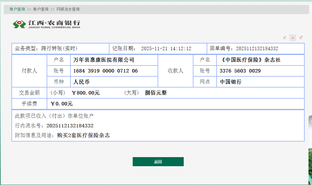Click the 回单编号 receipt number at top right
Screen dimensions: 312x185
[257, 49]
